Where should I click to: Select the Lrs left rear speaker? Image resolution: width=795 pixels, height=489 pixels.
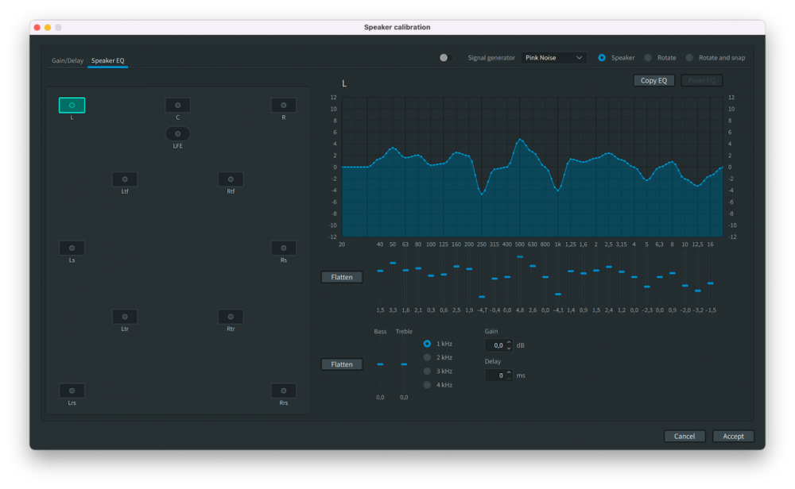72,391
